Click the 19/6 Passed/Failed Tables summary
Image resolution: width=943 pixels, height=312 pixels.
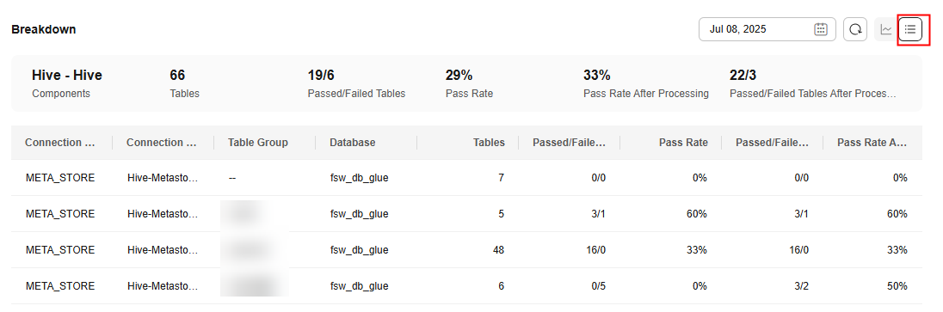356,83
